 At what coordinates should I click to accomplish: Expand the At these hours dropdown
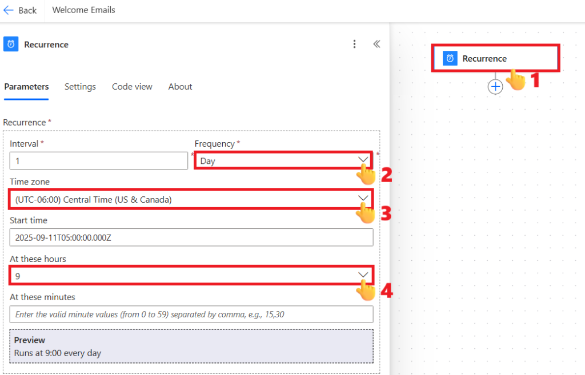363,275
